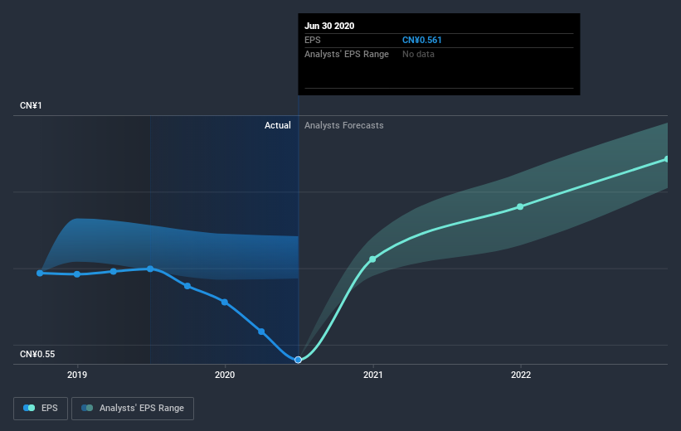This screenshot has width=681, height=431.
Task: Click the CN¥0.561 tooltip value
Action: coord(421,40)
